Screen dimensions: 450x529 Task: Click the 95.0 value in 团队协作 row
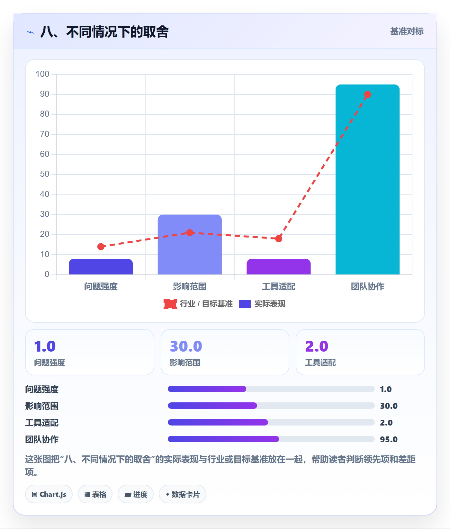pyautogui.click(x=389, y=439)
